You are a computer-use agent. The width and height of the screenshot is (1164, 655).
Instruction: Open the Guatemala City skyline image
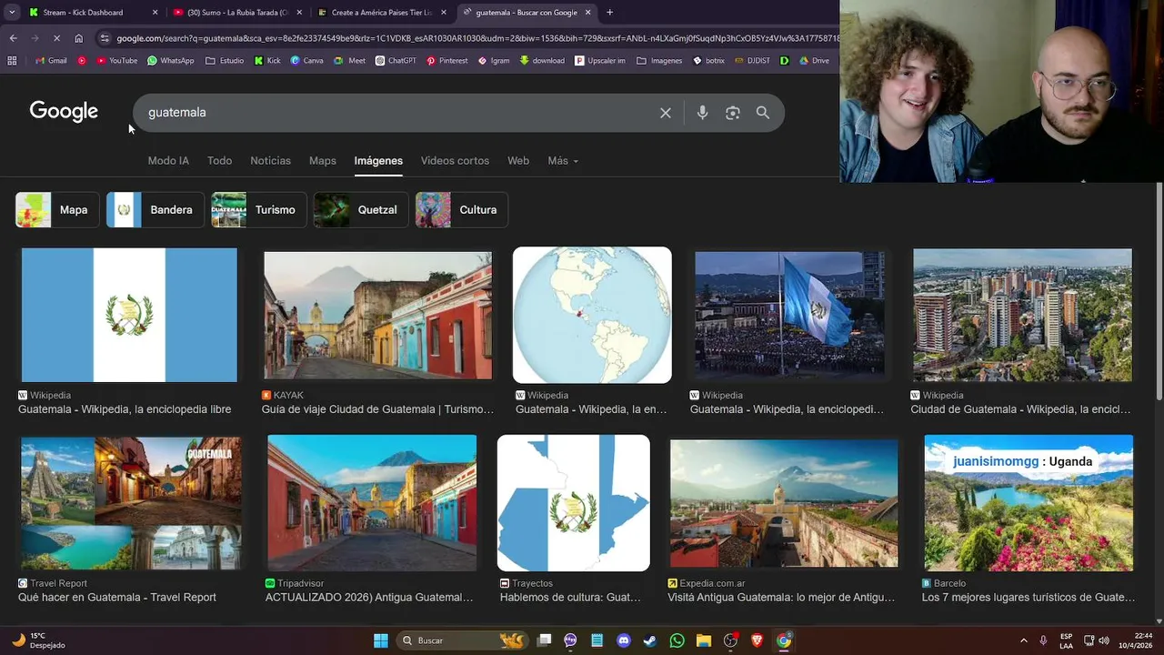1022,315
